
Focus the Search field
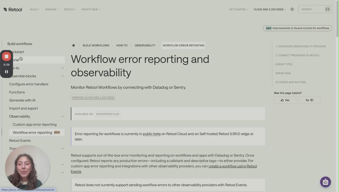click(315, 9)
